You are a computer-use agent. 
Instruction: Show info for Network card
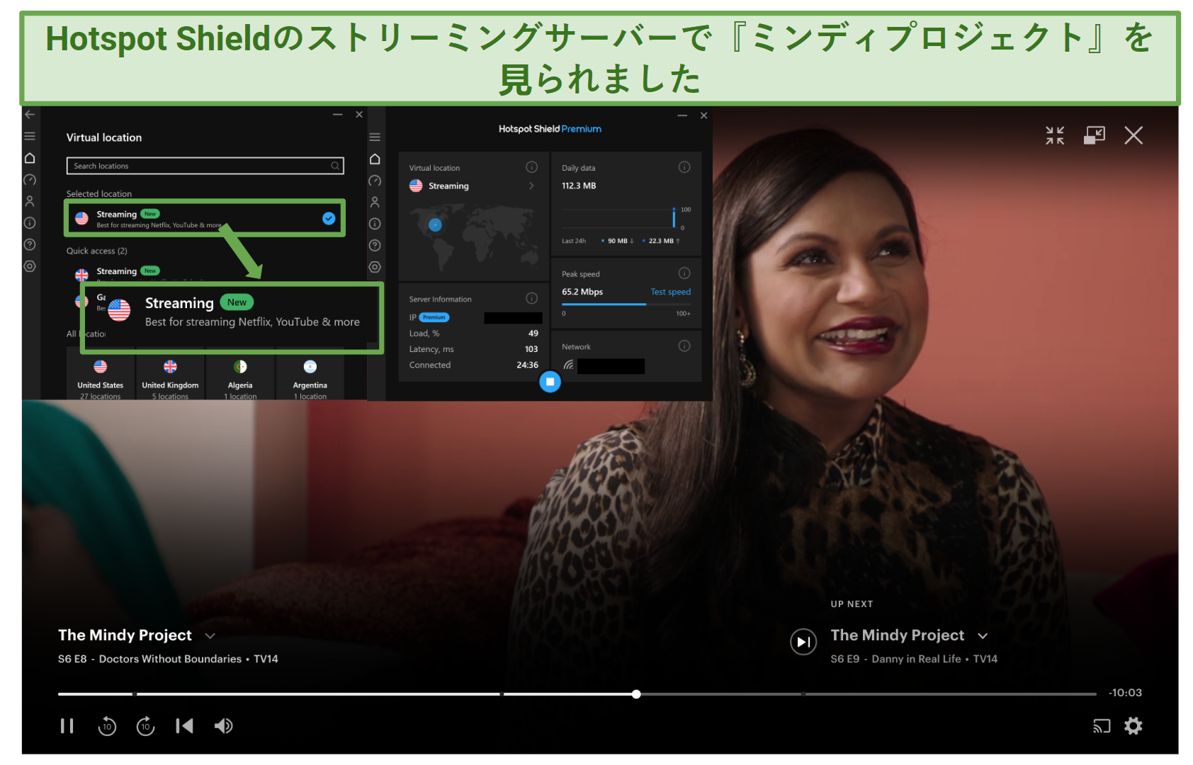684,346
